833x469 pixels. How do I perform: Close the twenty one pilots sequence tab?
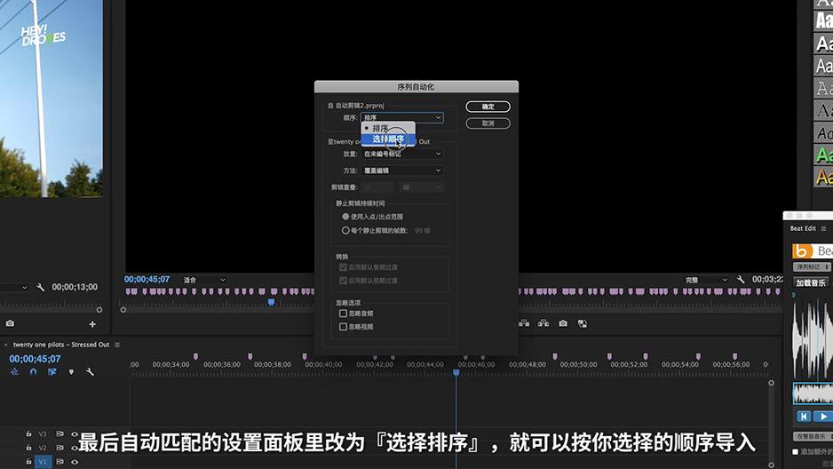click(x=6, y=345)
